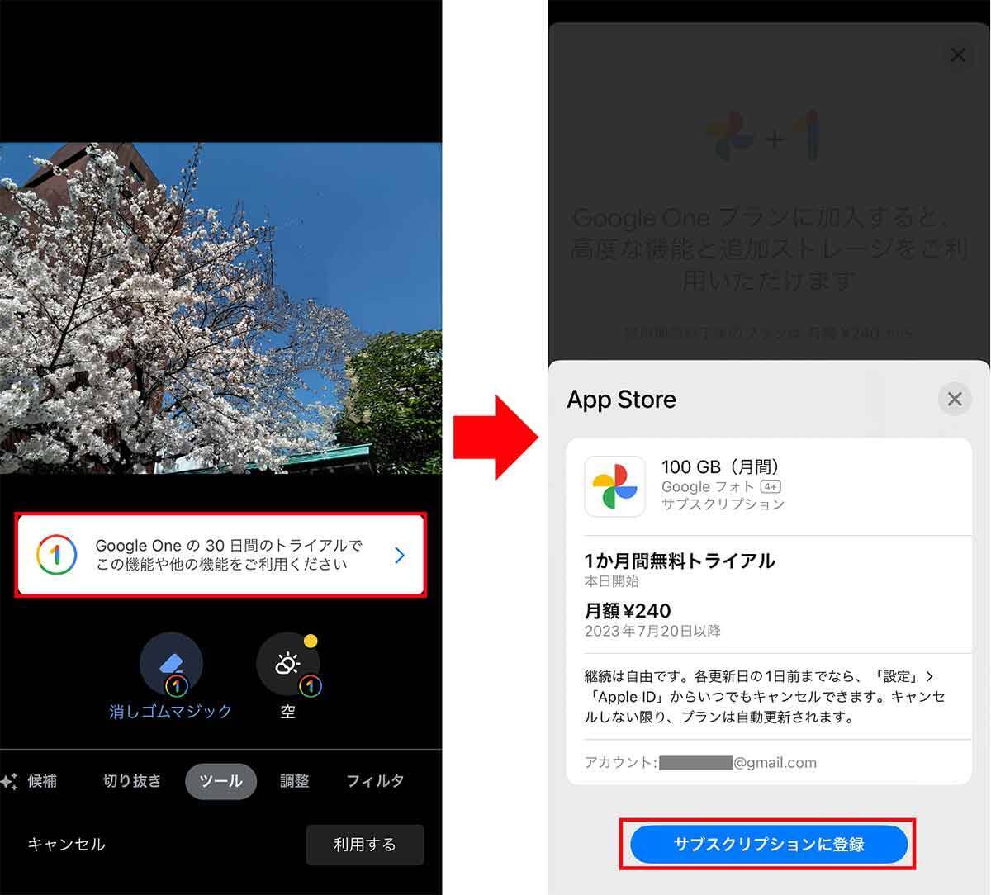Tap キャンセル to discard edits
This screenshot has width=991, height=895.
click(66, 845)
